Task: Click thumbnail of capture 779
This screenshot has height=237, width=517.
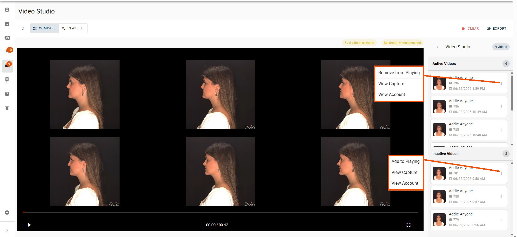Action: (x=439, y=220)
